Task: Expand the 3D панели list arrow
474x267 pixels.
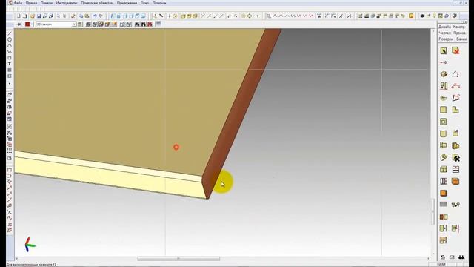Action: [74, 24]
